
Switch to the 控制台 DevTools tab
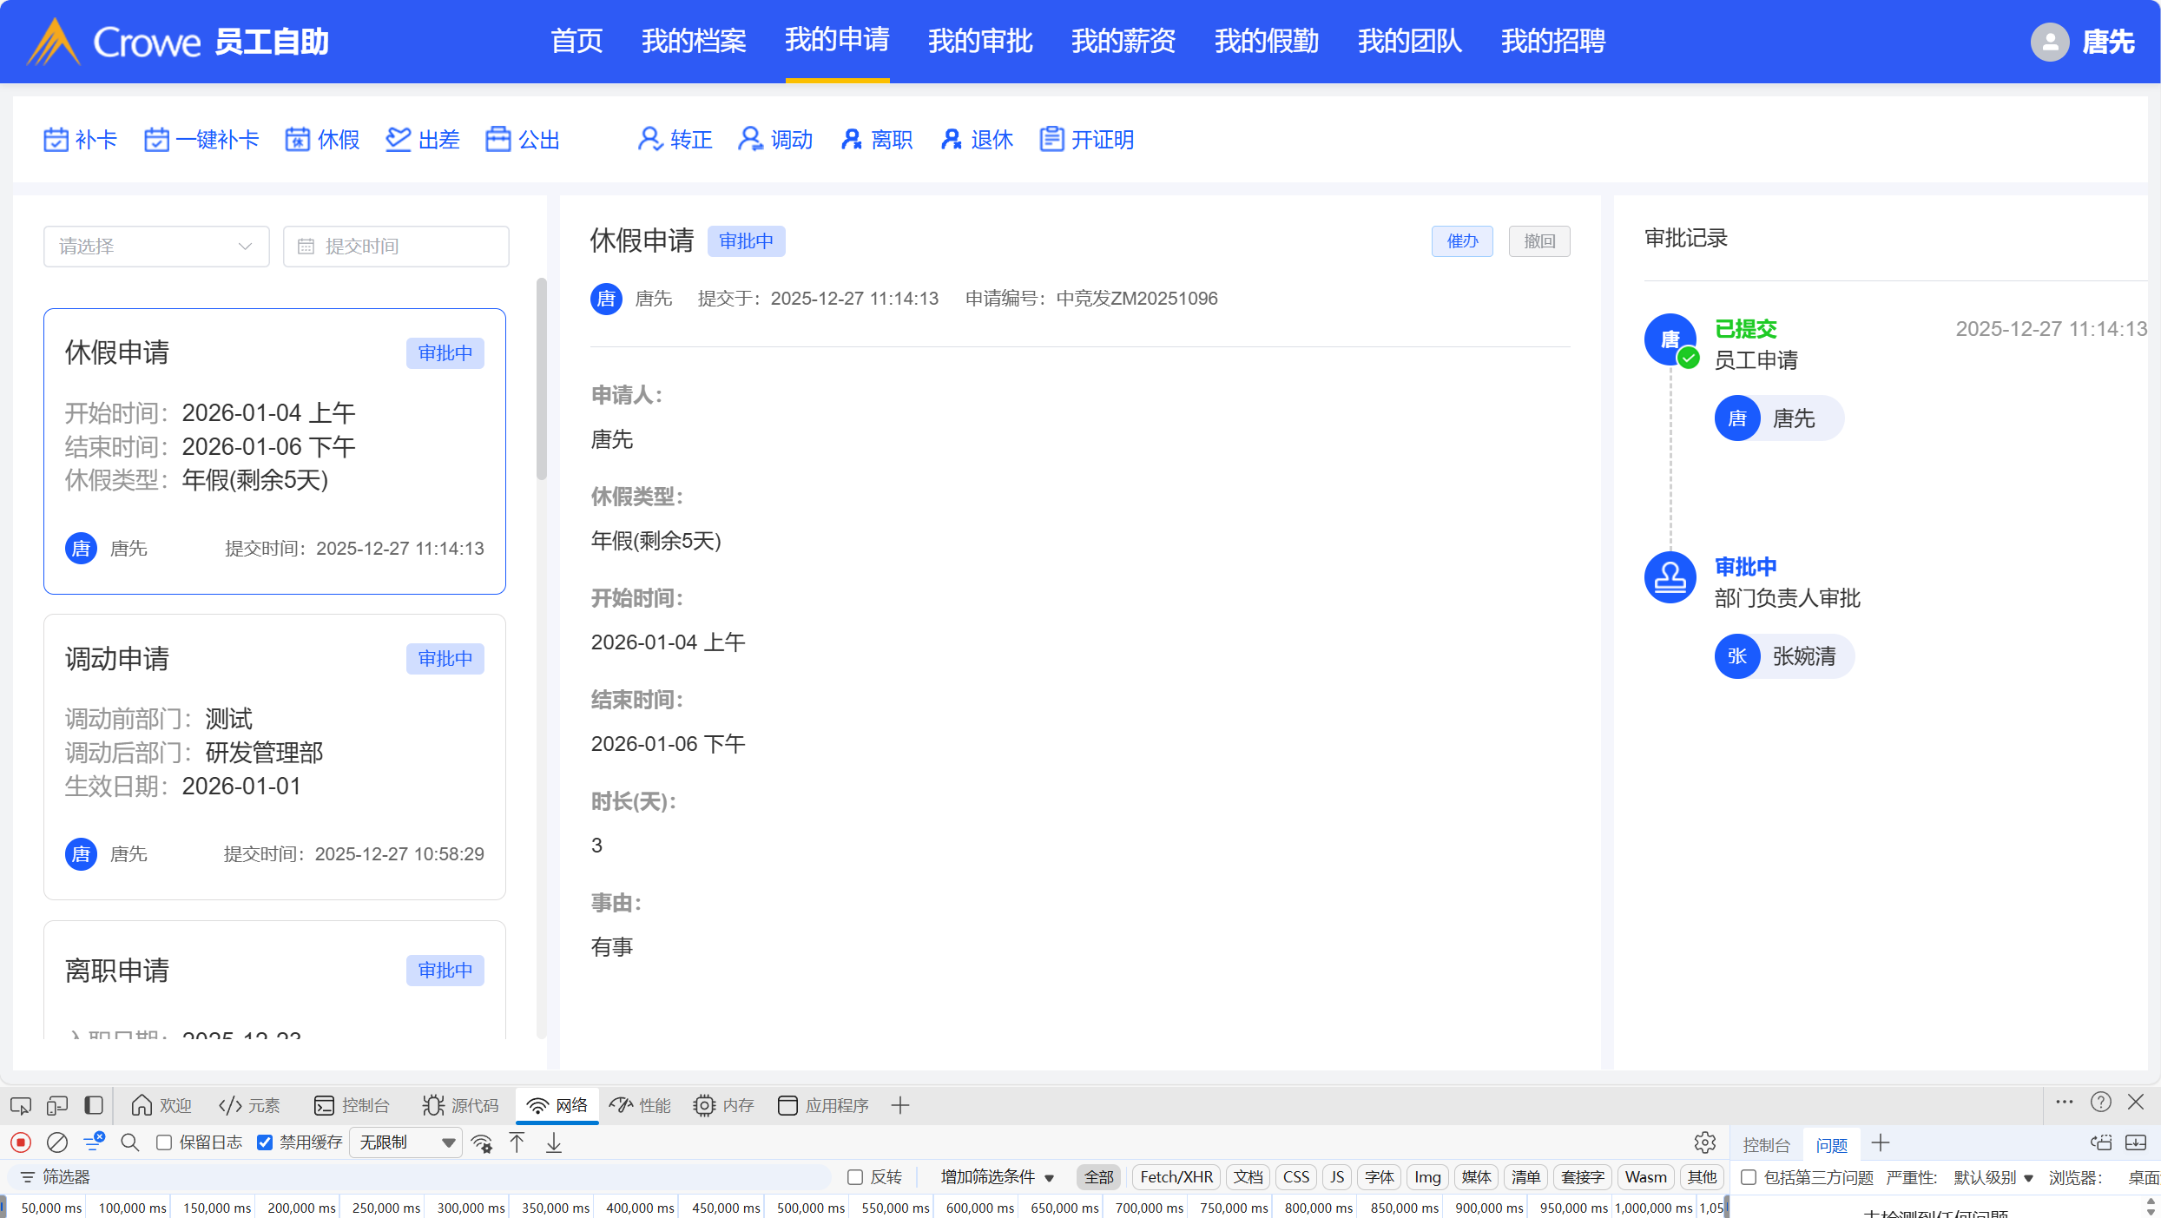(x=352, y=1105)
